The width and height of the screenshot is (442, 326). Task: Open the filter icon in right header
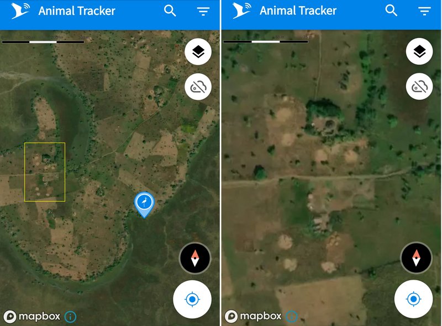click(424, 11)
